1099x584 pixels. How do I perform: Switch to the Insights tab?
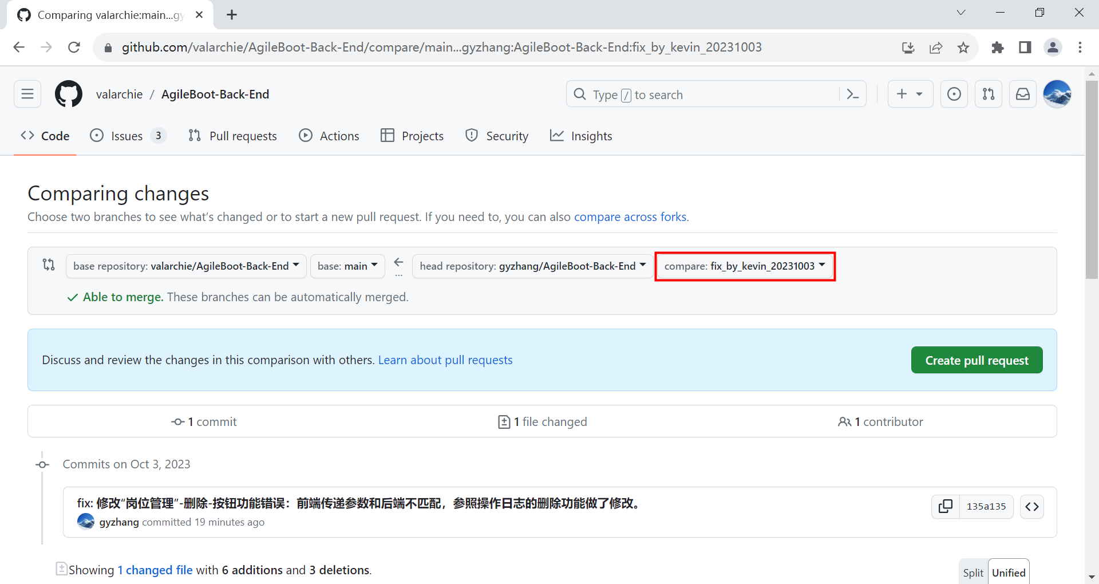tap(581, 136)
